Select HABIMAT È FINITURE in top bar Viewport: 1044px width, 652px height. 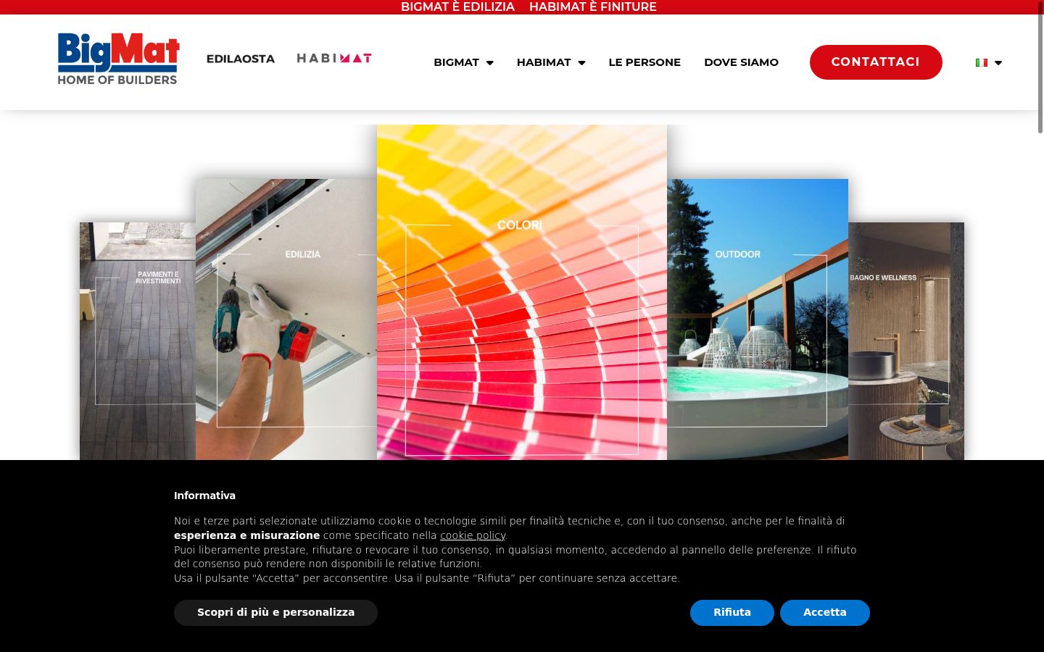pyautogui.click(x=593, y=7)
